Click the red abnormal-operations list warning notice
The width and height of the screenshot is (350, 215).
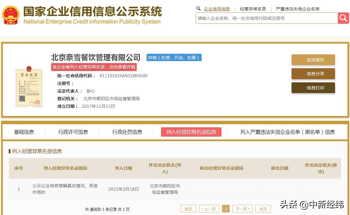click(94, 67)
